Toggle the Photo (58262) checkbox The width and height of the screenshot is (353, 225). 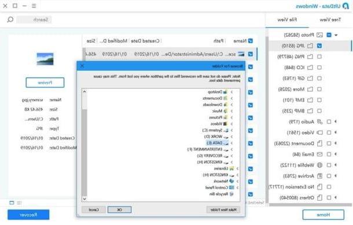pyautogui.click(x=329, y=35)
